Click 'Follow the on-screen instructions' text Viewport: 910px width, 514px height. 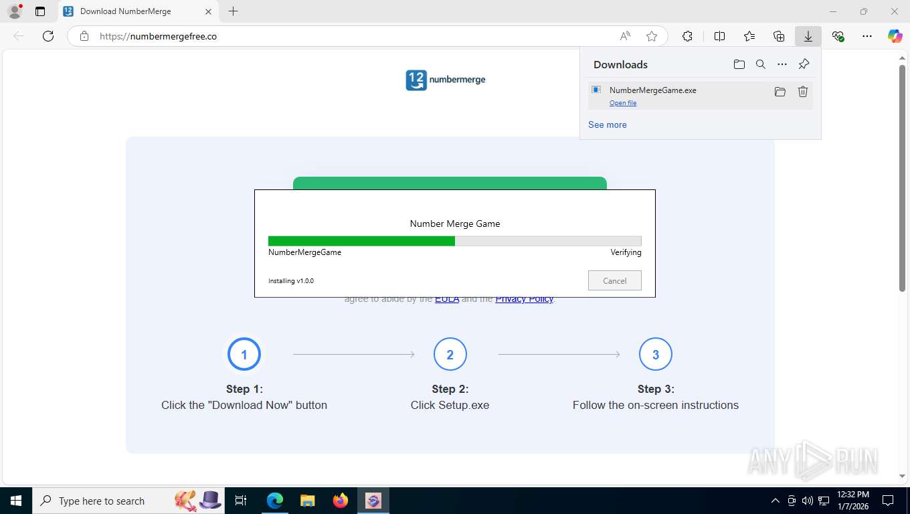point(656,405)
